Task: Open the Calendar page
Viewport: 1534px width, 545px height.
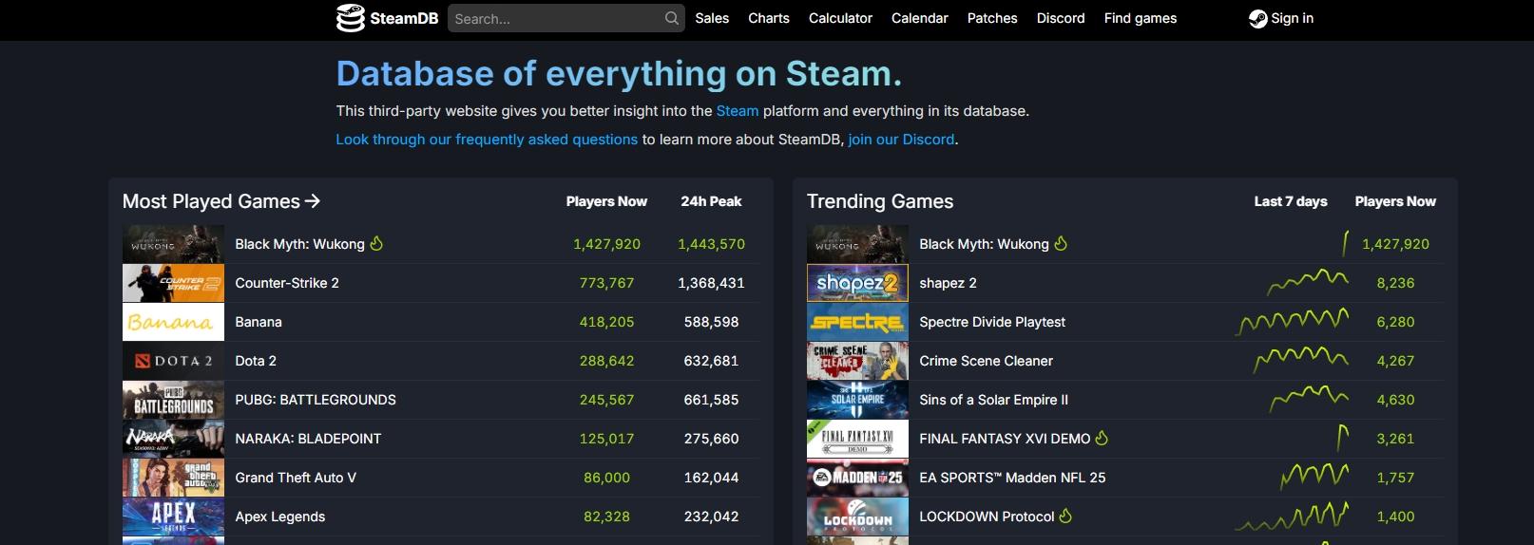Action: point(920,18)
